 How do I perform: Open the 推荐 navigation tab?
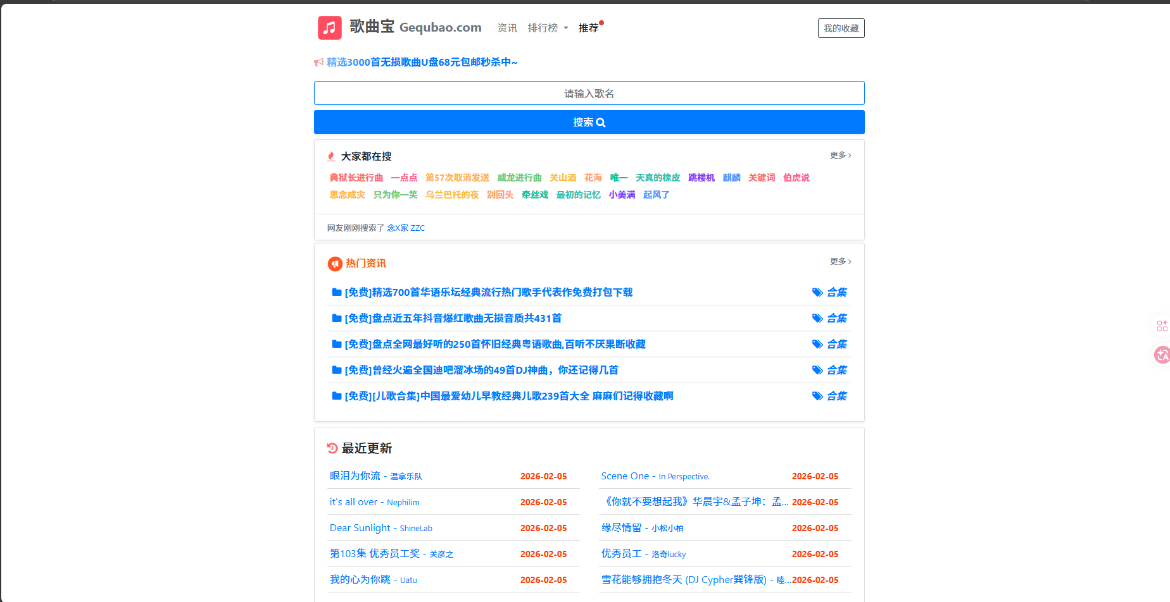pos(588,28)
